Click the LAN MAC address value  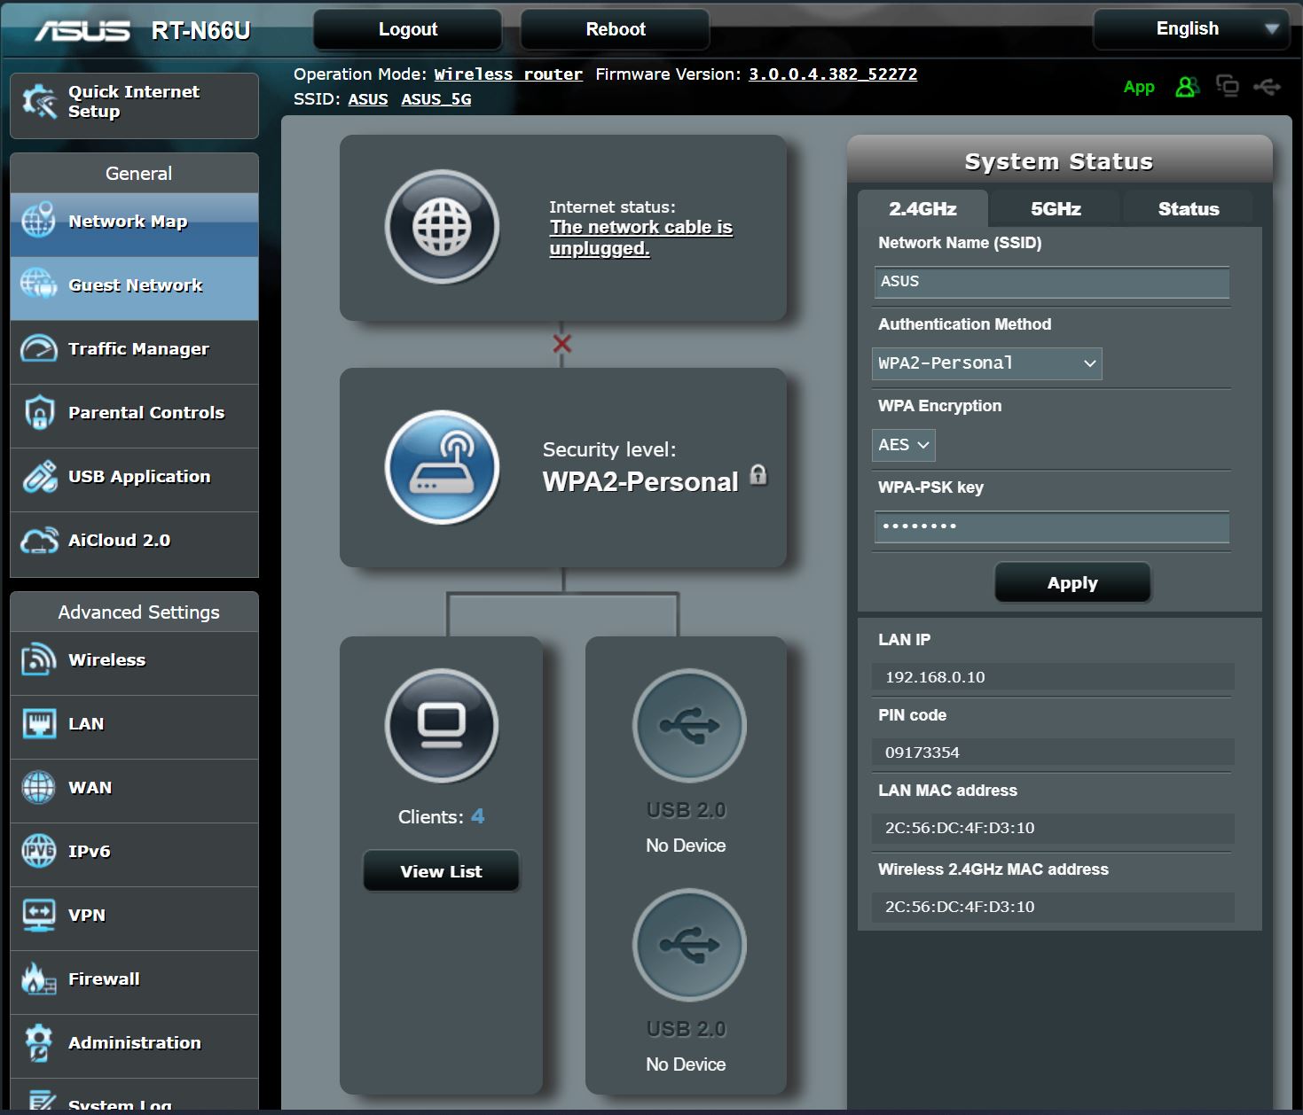pos(1053,827)
